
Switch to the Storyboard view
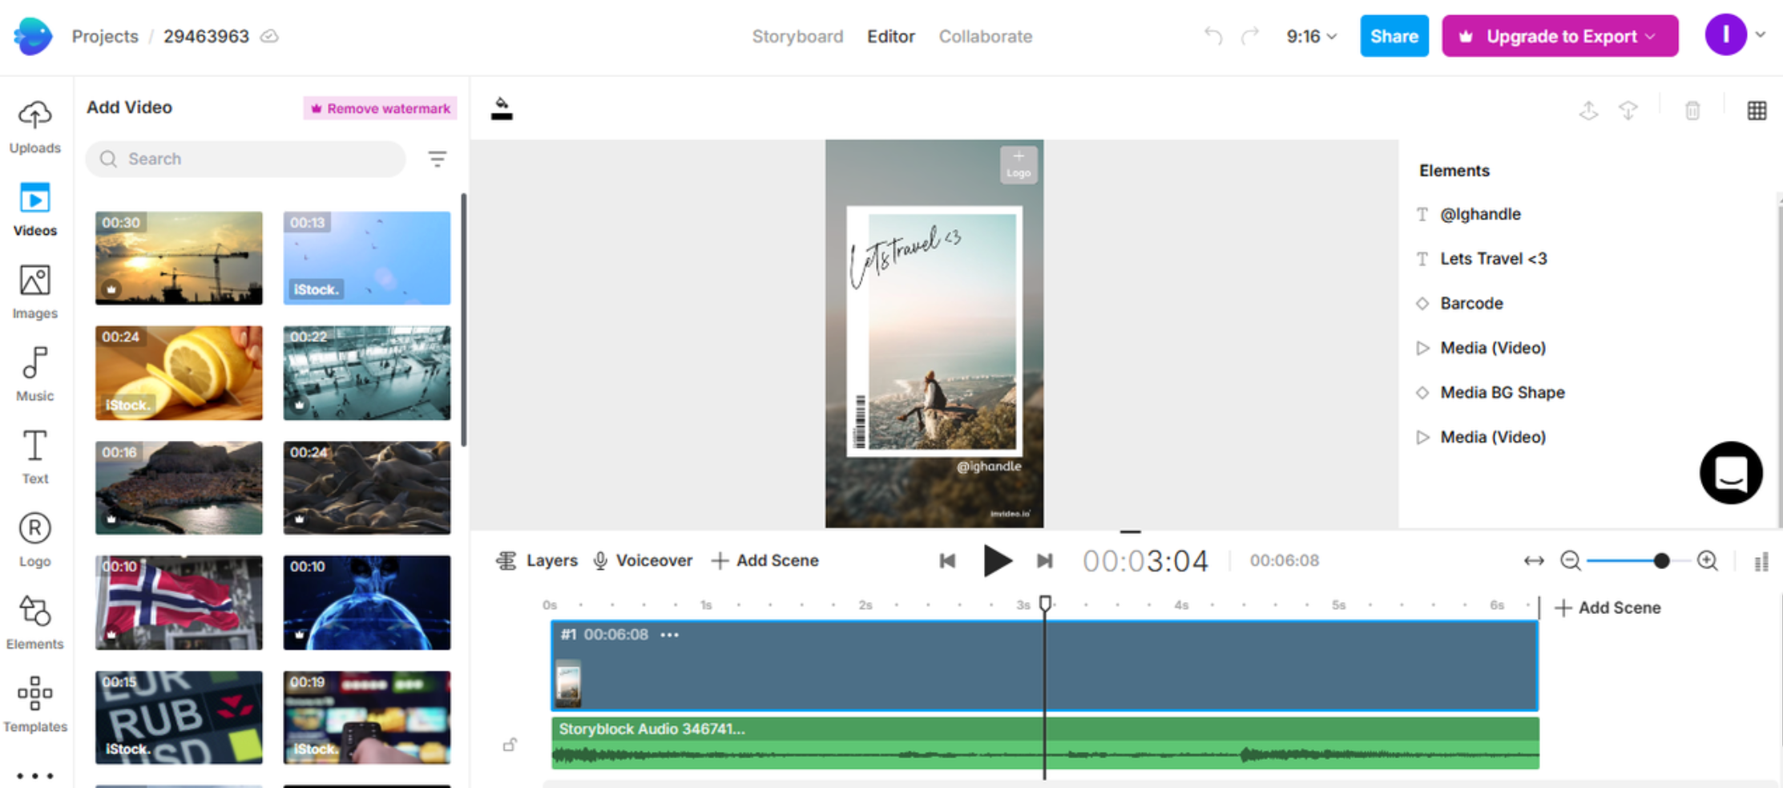(x=797, y=36)
